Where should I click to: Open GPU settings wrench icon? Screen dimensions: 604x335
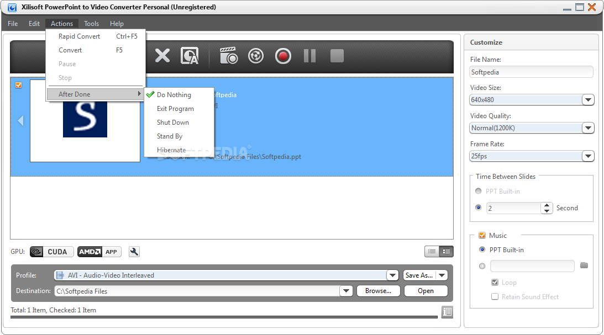tap(134, 252)
